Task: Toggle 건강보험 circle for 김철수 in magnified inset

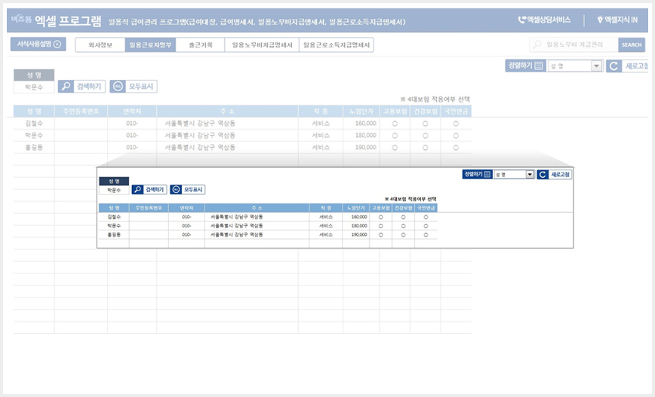Action: click(403, 217)
